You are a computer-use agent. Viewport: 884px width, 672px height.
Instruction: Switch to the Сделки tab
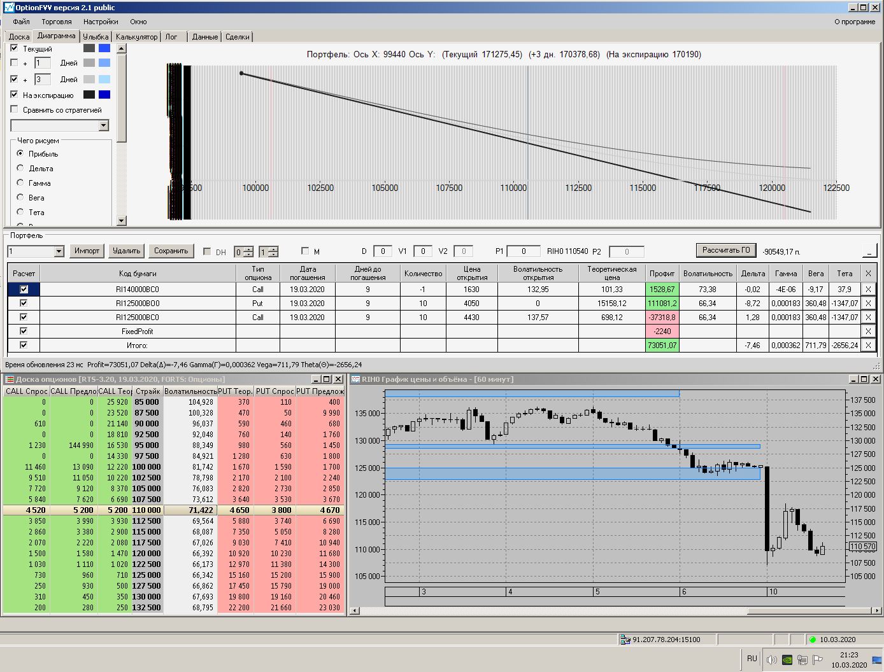click(238, 37)
